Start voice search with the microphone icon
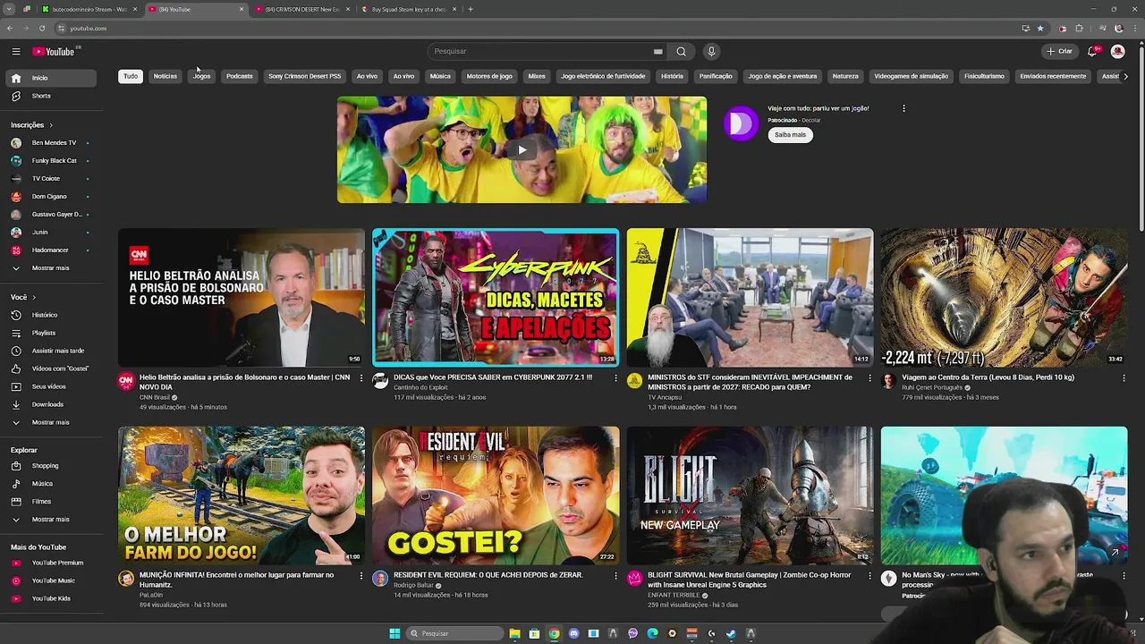 coord(711,51)
